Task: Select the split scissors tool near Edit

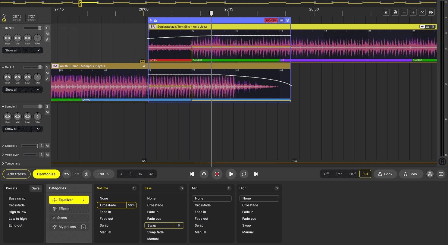Action: point(86,174)
